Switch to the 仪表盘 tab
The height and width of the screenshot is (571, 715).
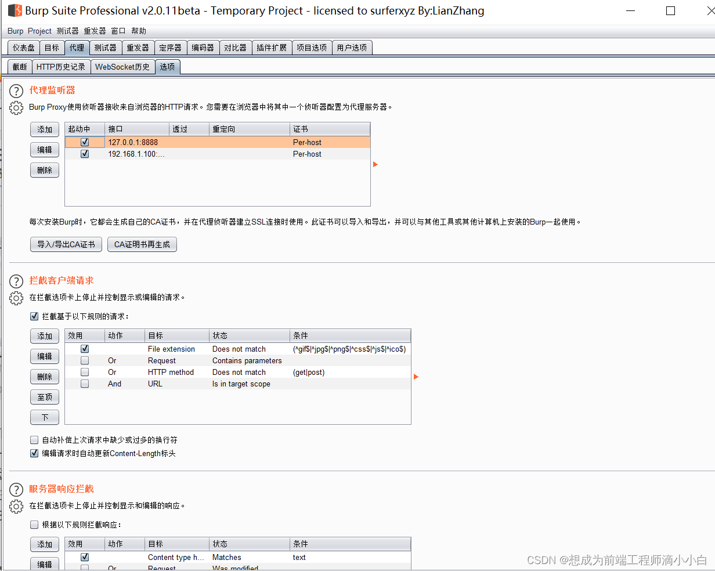tap(24, 48)
